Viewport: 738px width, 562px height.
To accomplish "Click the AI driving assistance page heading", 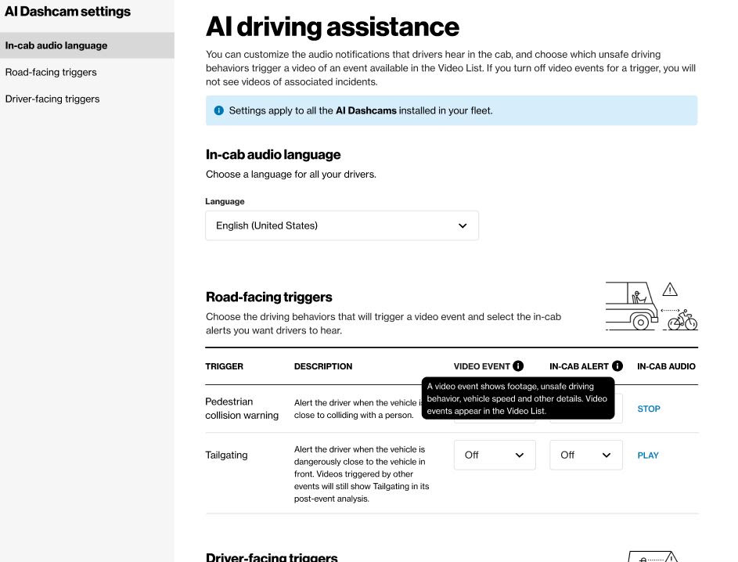I will pyautogui.click(x=333, y=27).
